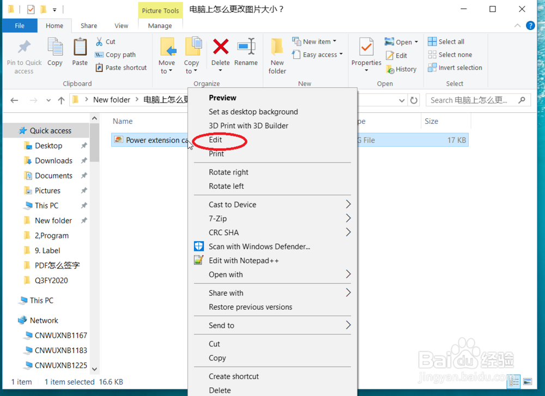The width and height of the screenshot is (545, 396).
Task: Click the Paste clipboard icon
Action: (80, 47)
